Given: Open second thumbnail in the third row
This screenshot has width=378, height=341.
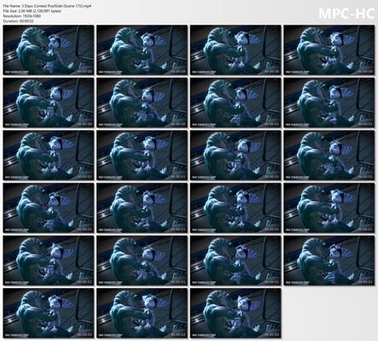Looking at the screenshot, I should pyautogui.click(x=142, y=155).
